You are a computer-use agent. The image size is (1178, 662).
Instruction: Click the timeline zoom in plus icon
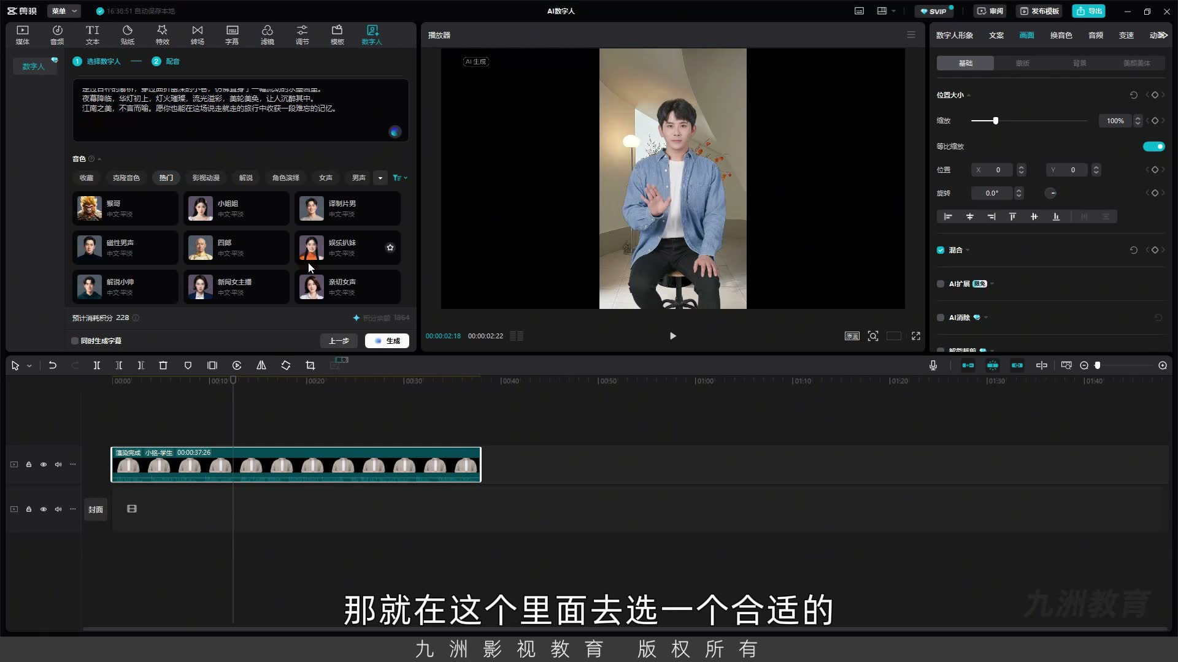click(1163, 365)
